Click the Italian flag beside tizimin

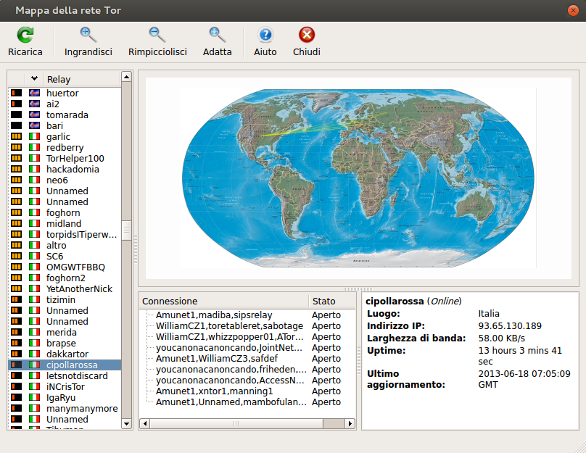(34, 299)
